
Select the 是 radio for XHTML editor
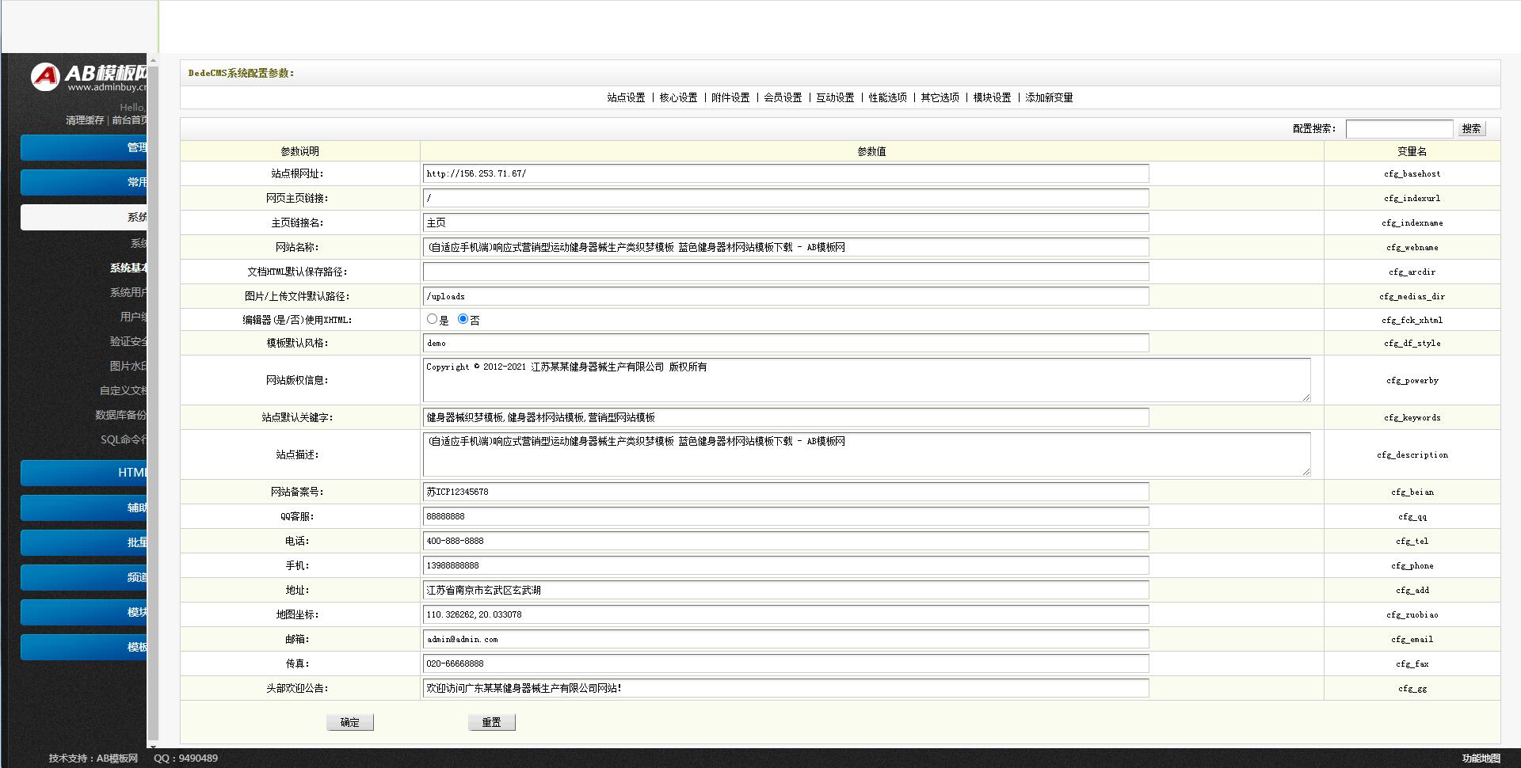click(x=432, y=319)
